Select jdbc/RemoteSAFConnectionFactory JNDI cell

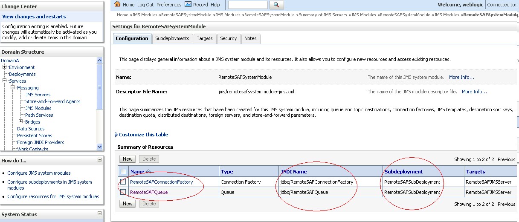(316, 182)
